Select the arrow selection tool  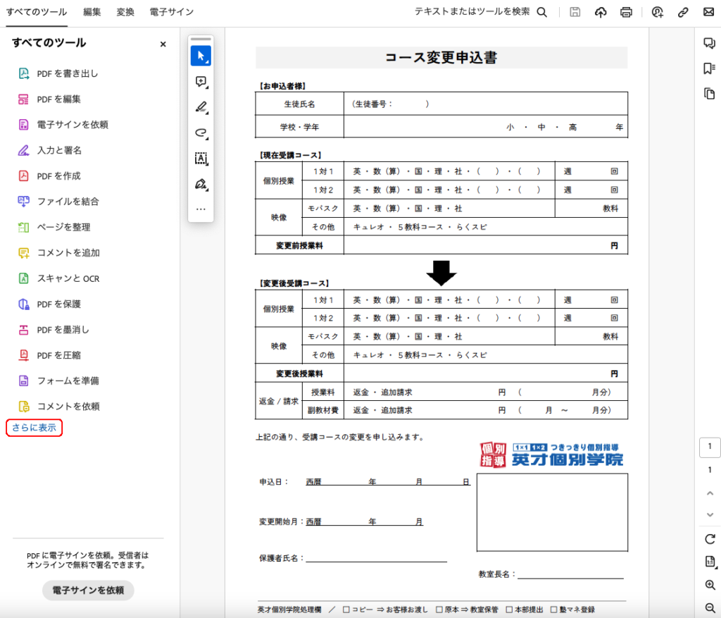[x=201, y=56]
